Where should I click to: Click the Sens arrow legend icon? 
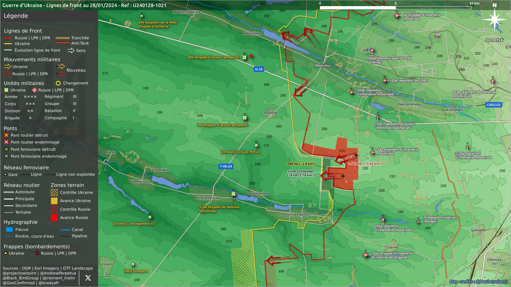pos(71,50)
